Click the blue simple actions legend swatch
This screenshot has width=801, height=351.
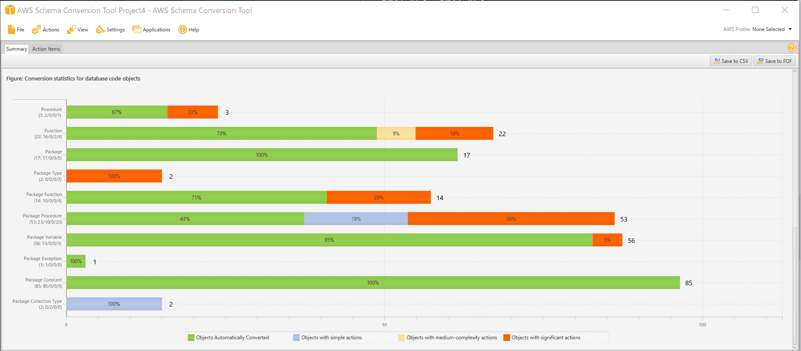pyautogui.click(x=296, y=338)
